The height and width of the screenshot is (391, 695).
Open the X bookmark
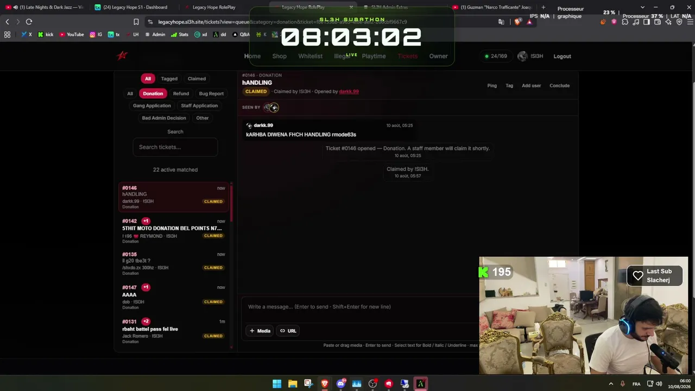27,34
